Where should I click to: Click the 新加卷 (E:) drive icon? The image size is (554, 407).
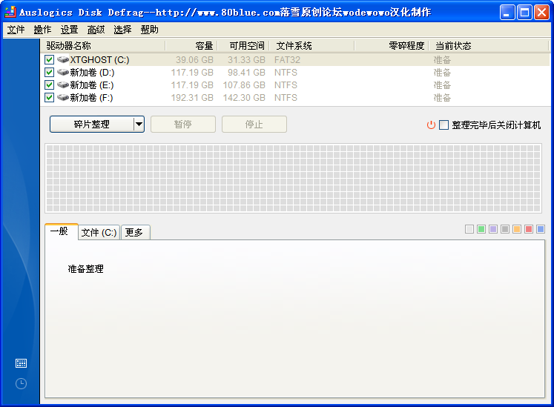[62, 85]
